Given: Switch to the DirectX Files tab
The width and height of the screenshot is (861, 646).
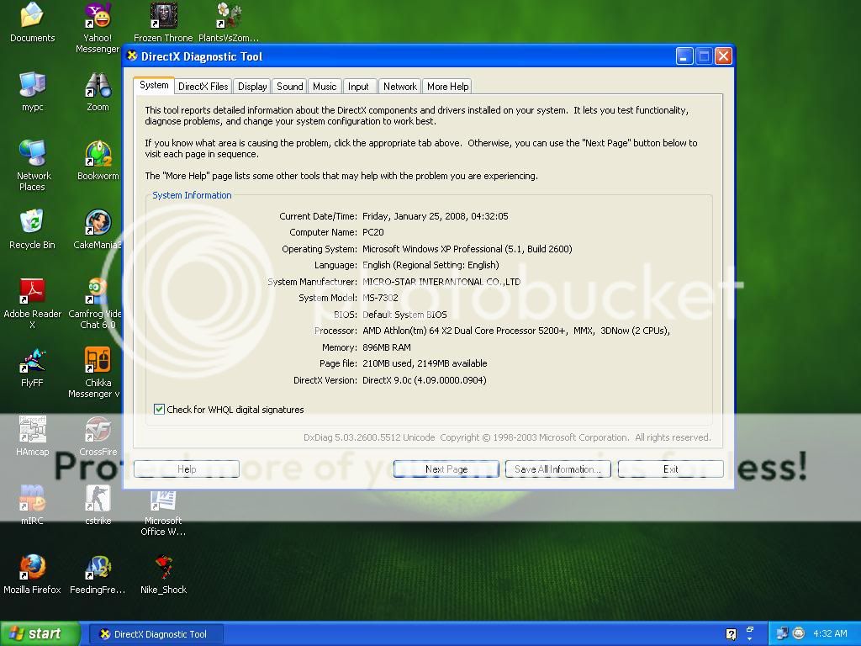Looking at the screenshot, I should point(203,87).
